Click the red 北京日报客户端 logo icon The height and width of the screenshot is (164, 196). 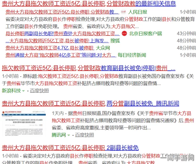pos(124,34)
